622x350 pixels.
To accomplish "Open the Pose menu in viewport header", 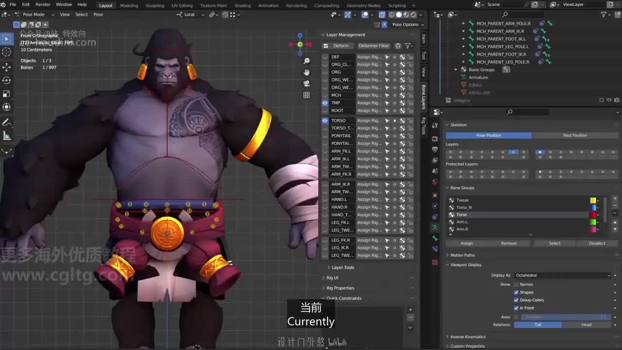I will point(98,15).
